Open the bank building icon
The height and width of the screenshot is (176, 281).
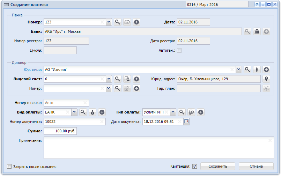tap(257, 31)
